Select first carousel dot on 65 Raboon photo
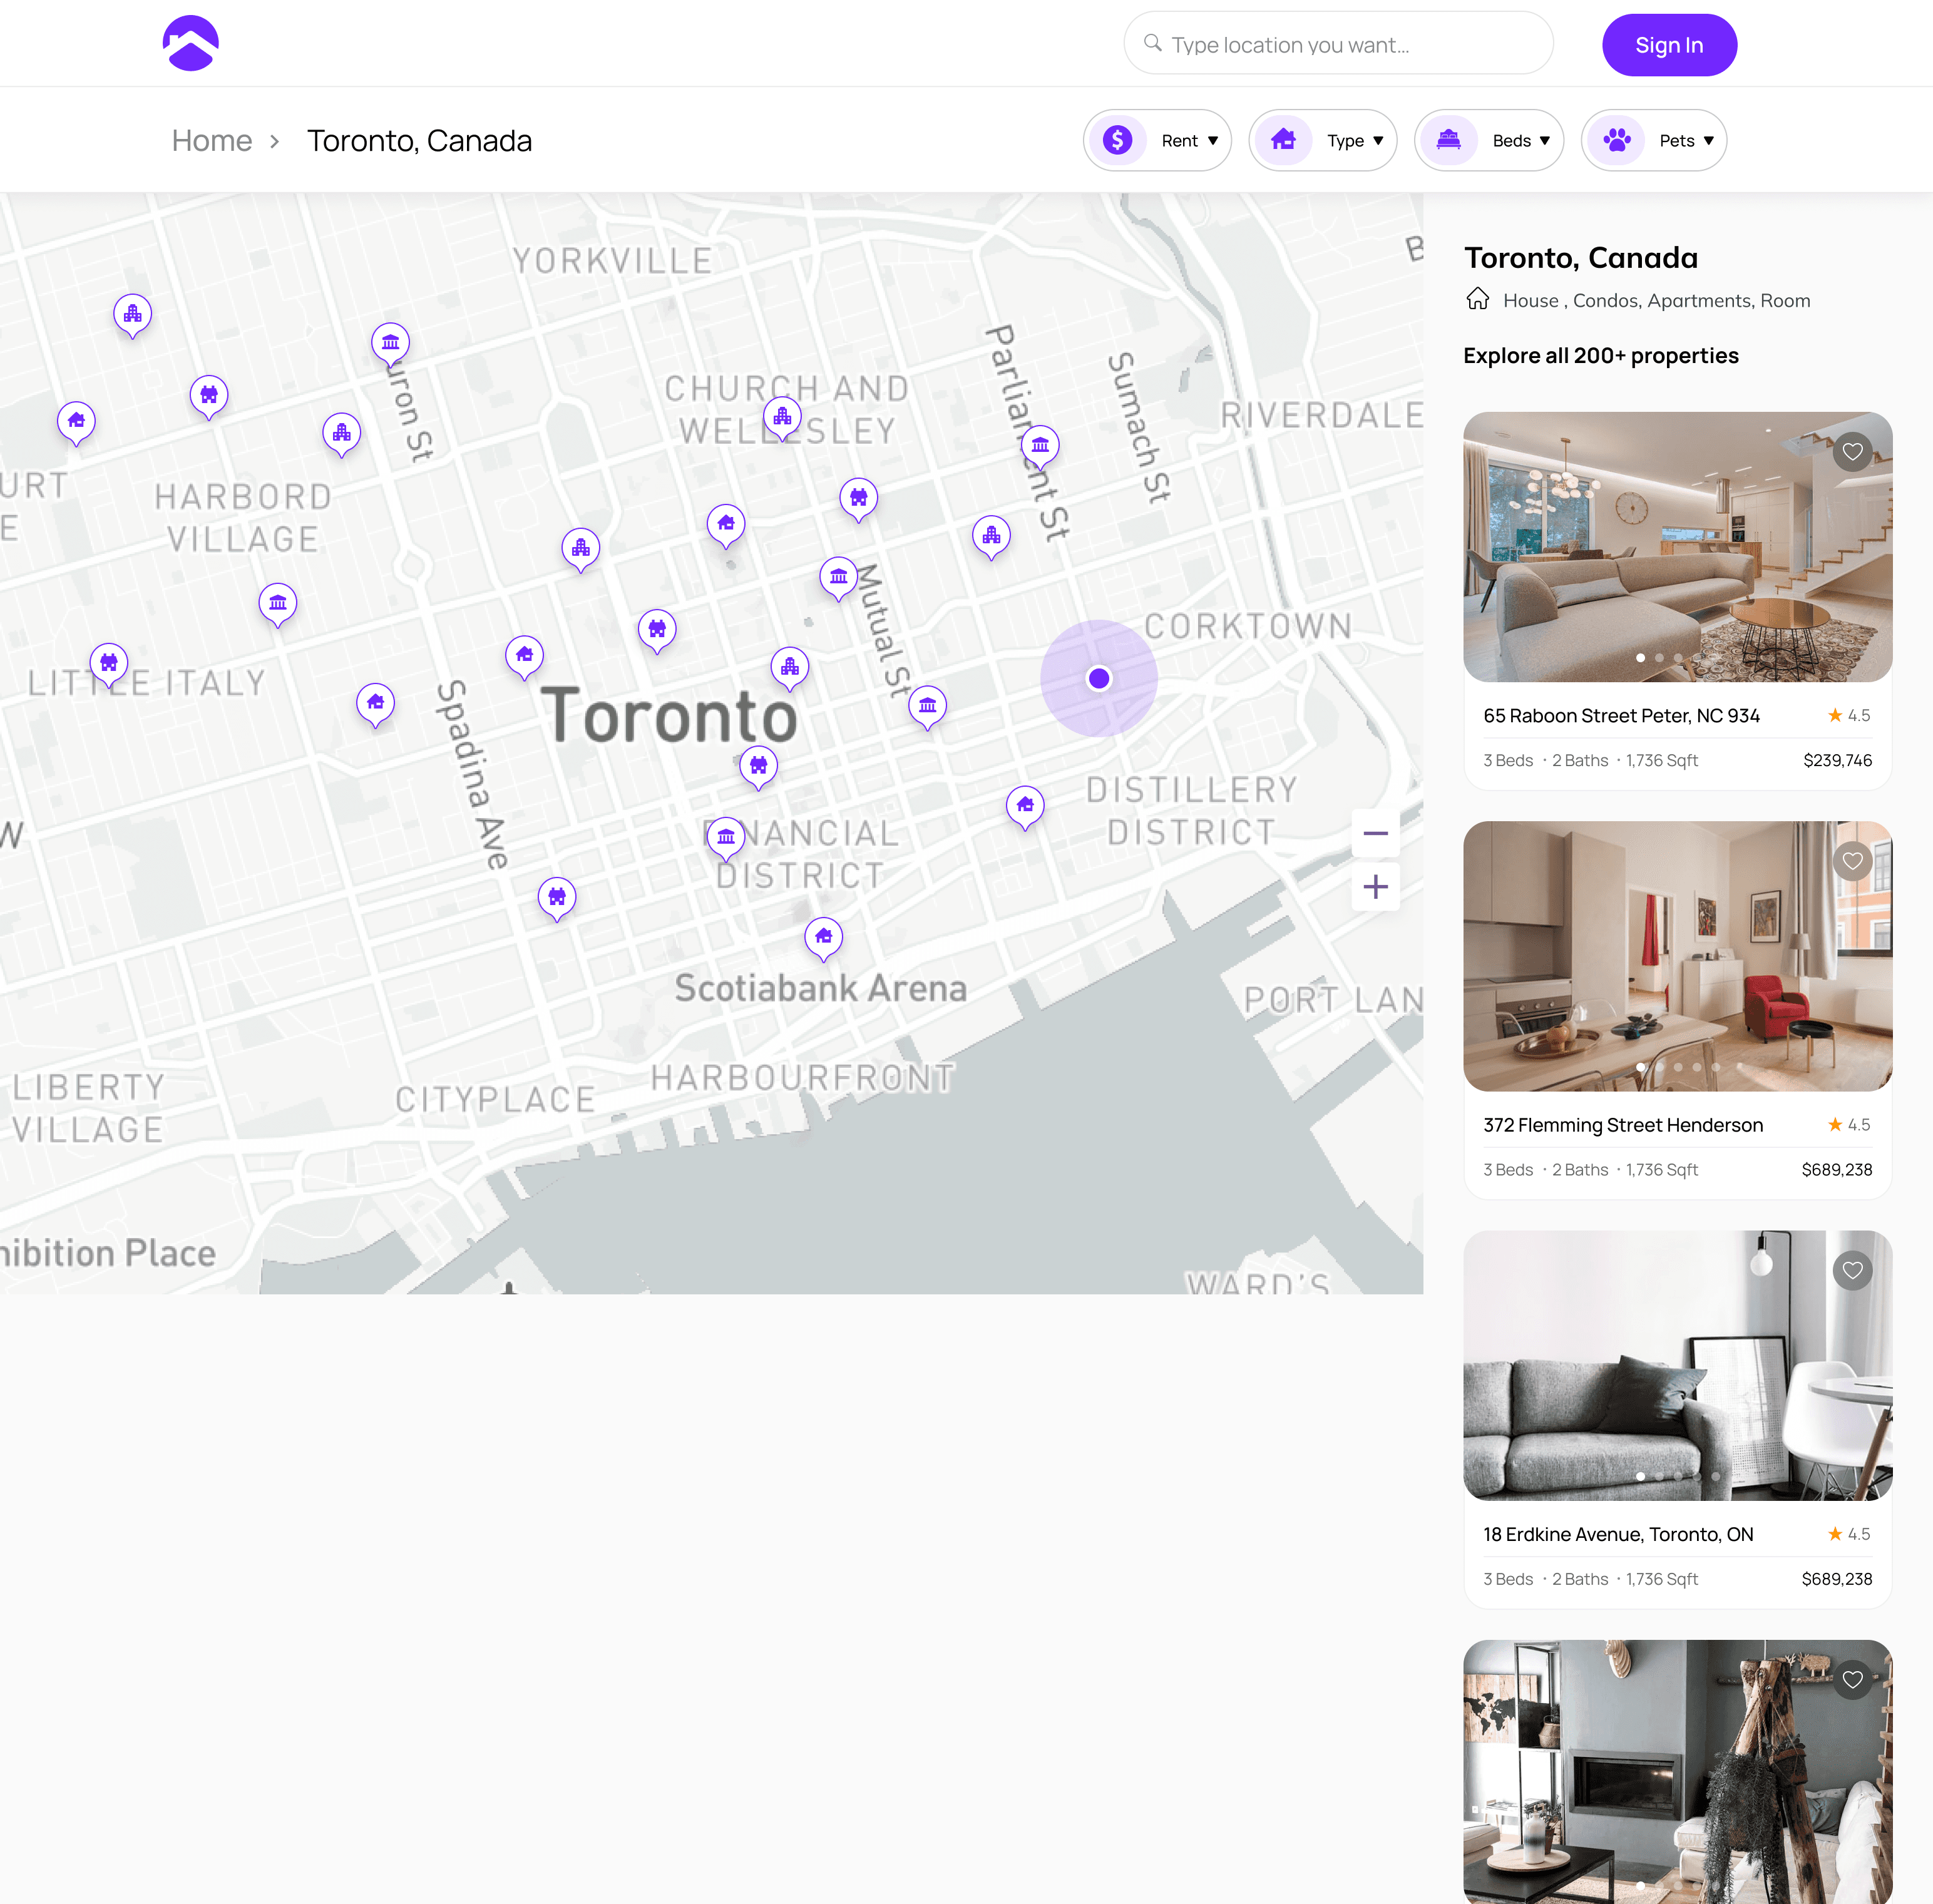This screenshot has height=1904, width=1933. click(1640, 658)
